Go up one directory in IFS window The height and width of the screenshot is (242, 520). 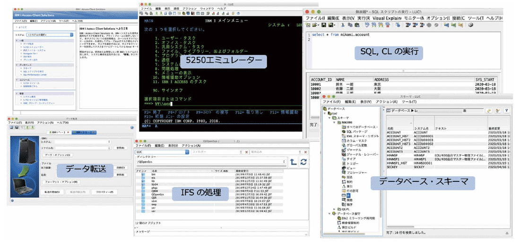[x=293, y=162]
